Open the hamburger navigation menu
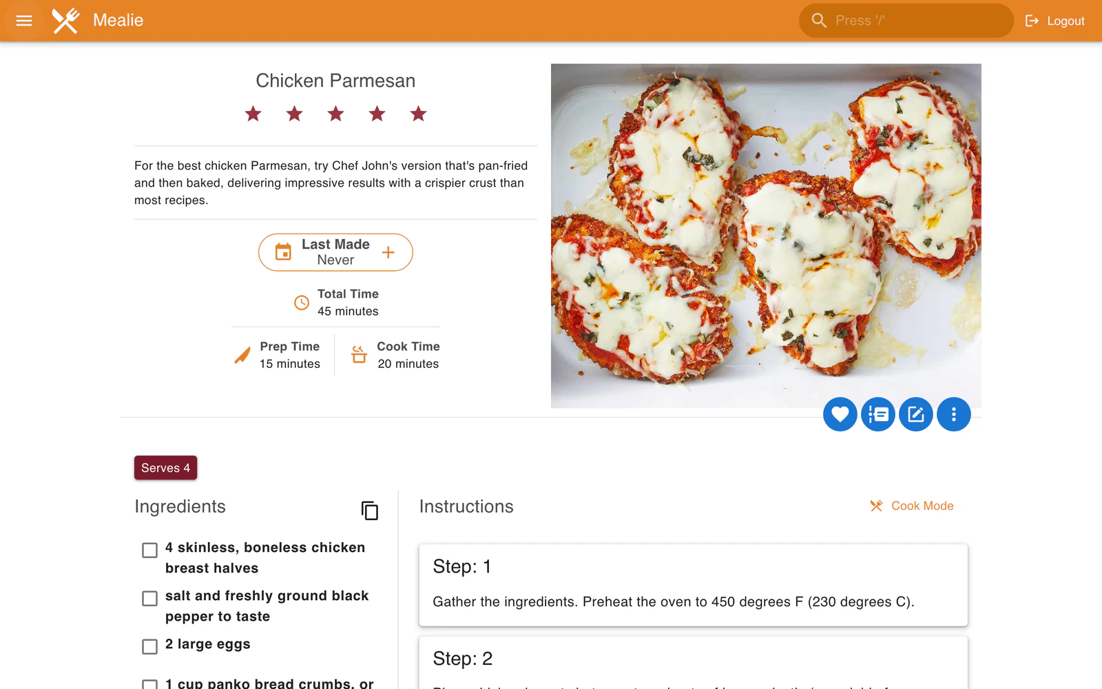 [24, 21]
